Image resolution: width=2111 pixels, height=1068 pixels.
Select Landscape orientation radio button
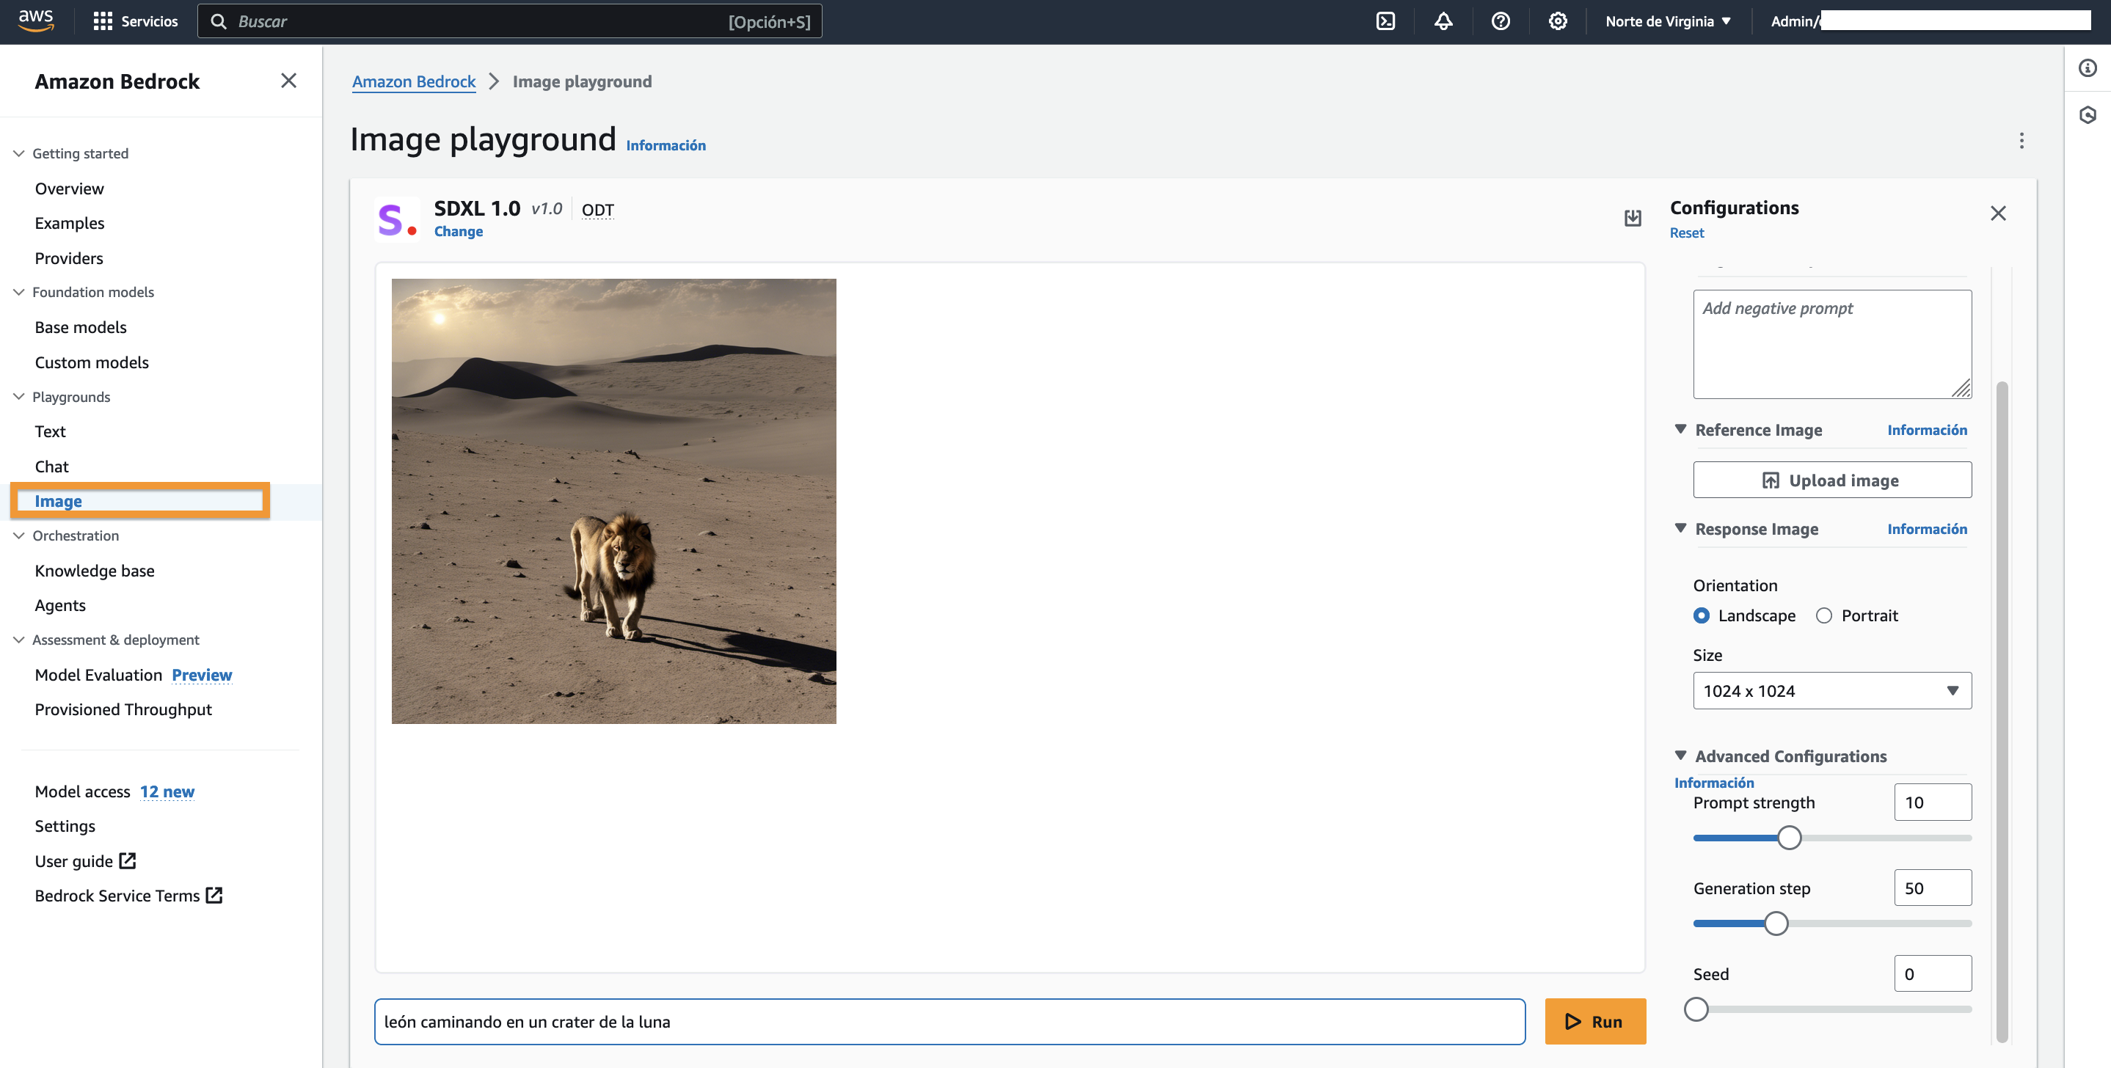click(1702, 615)
